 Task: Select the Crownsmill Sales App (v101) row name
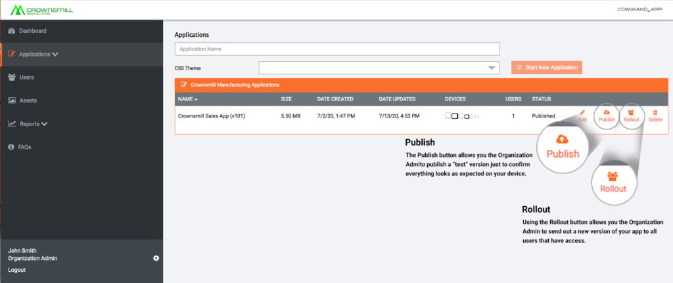point(212,116)
